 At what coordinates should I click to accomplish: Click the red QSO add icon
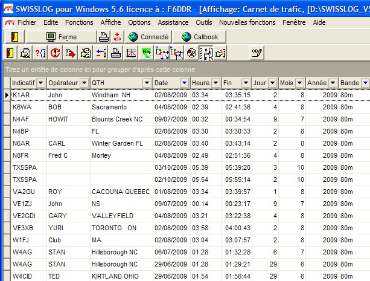[x=117, y=37]
